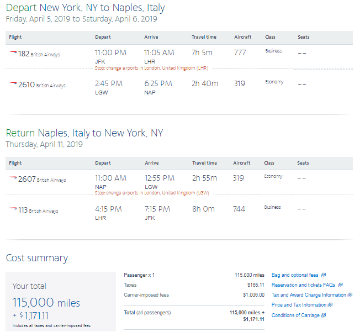This screenshot has height=332, width=360.
Task: Click the Cost summary heading
Action: coord(37,258)
